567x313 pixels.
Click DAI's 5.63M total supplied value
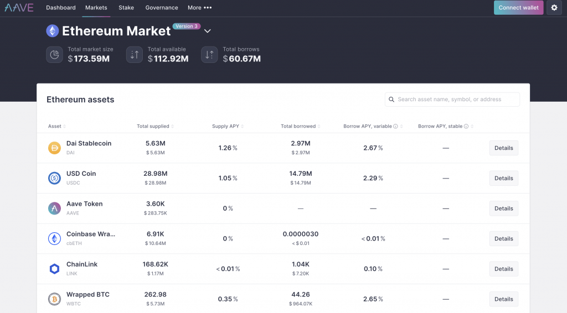(156, 143)
